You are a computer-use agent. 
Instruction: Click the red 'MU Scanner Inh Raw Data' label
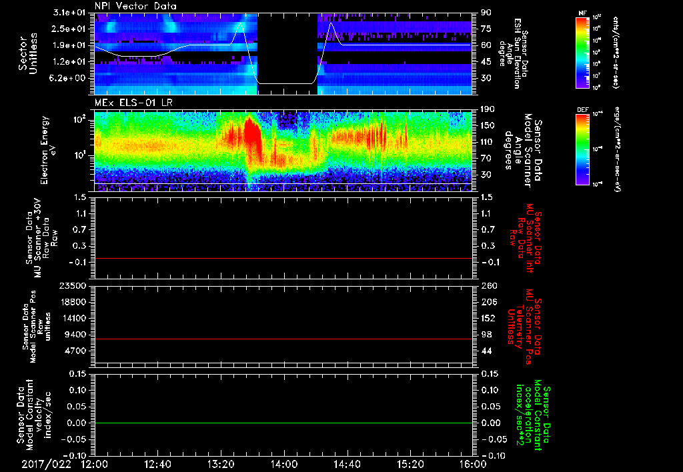526,238
